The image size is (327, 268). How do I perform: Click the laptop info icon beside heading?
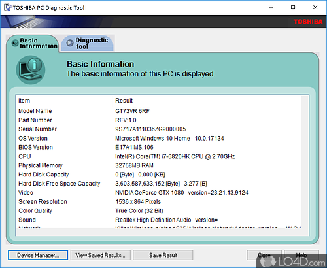[x=31, y=70]
